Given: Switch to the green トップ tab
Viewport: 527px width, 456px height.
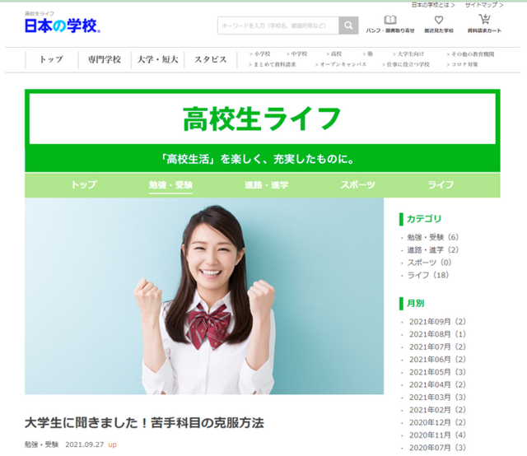Looking at the screenshot, I should [84, 185].
